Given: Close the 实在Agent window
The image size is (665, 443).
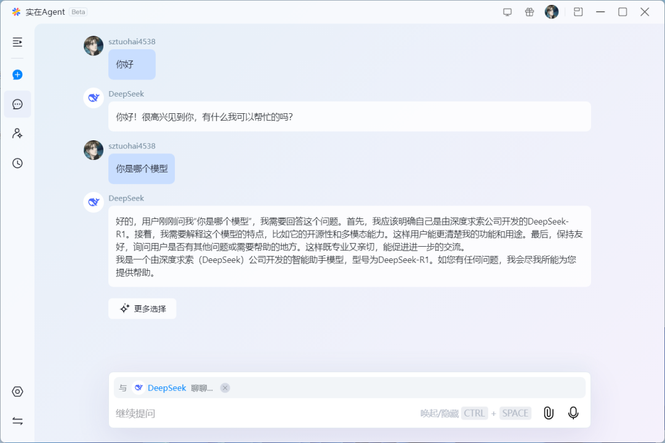Looking at the screenshot, I should 645,12.
